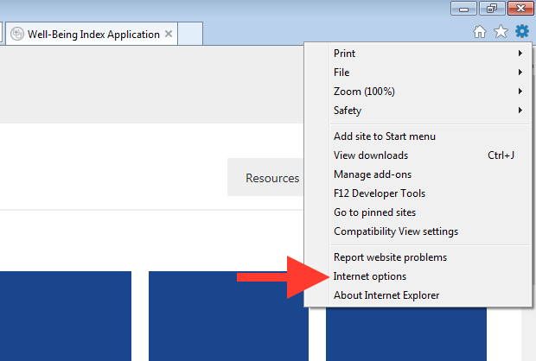
Task: Click the Home icon in the browser toolbar
Action: pyautogui.click(x=480, y=32)
